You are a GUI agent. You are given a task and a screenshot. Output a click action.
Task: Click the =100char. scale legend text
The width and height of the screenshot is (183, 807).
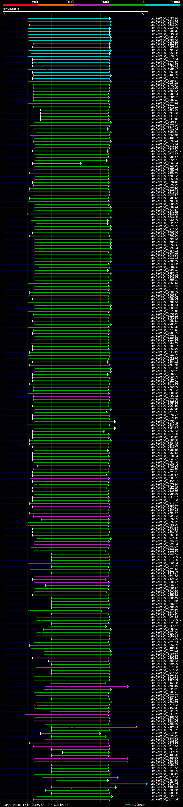tap(139, 805)
